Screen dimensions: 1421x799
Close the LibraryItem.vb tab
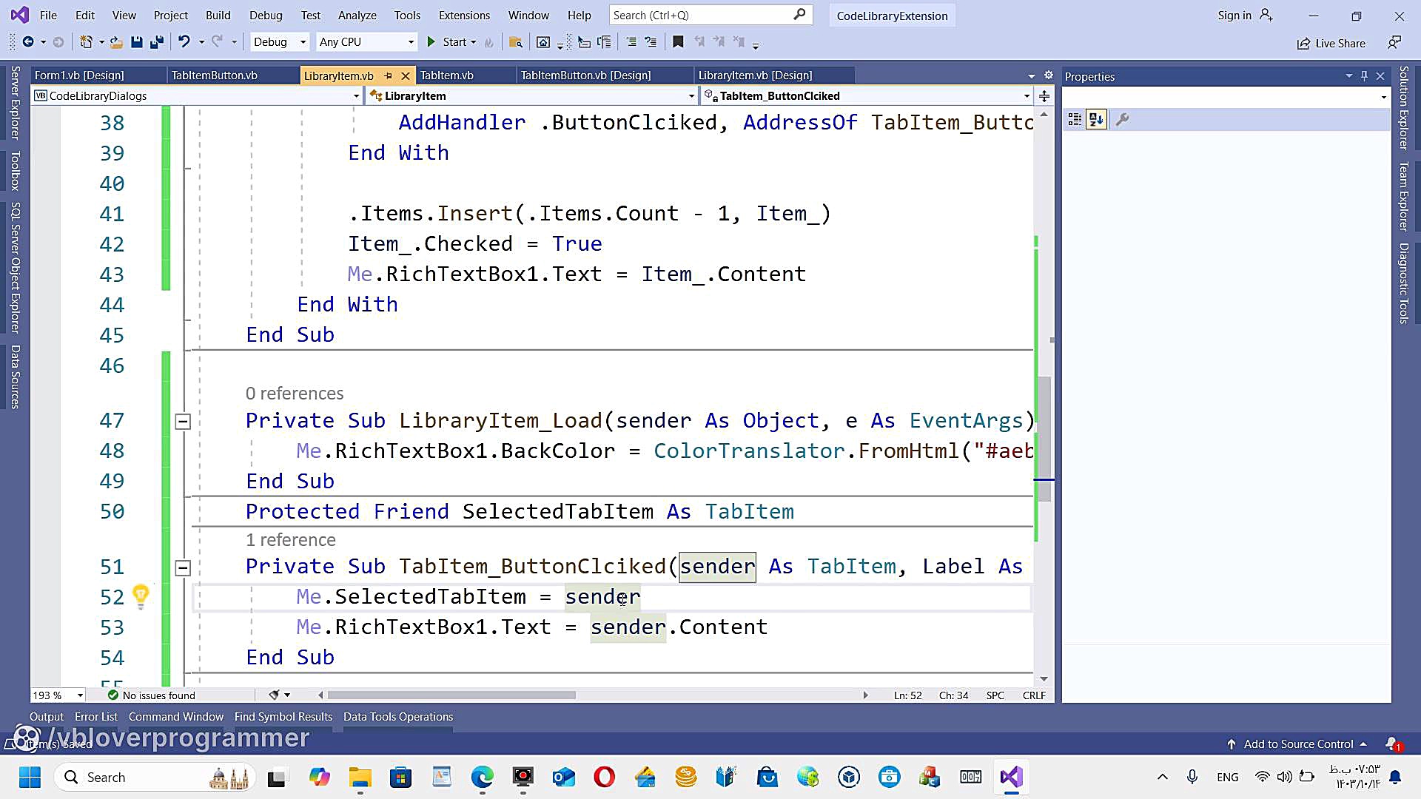tap(406, 75)
